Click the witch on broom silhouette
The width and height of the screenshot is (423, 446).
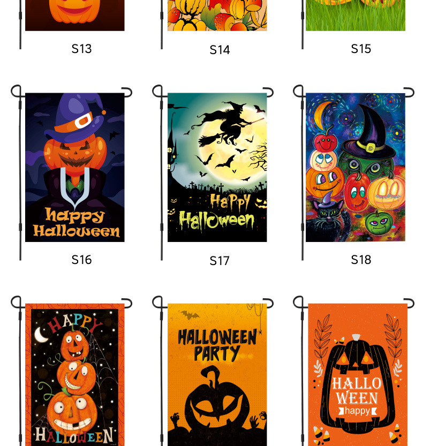pos(228,124)
